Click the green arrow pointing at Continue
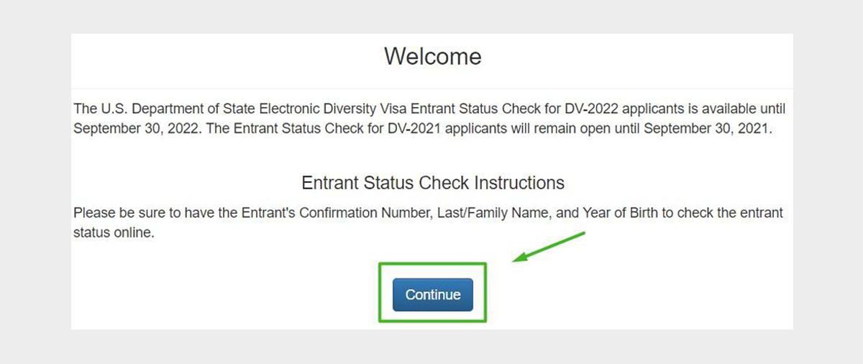Image resolution: width=863 pixels, height=364 pixels. [550, 247]
